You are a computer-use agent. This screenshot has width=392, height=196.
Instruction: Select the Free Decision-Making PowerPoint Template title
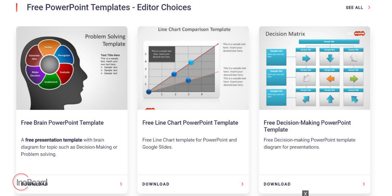tap(307, 126)
